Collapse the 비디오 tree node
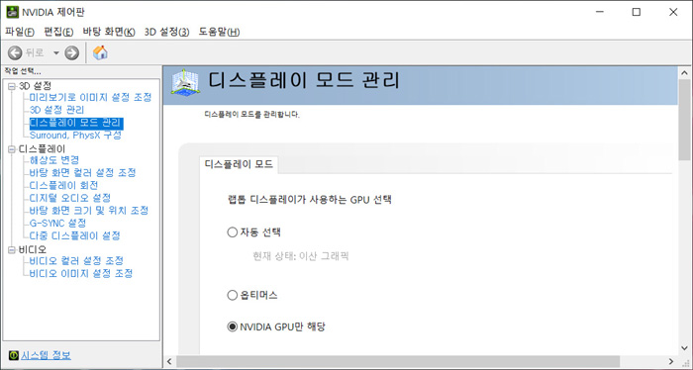Image resolution: width=693 pixels, height=370 pixels. (x=12, y=250)
